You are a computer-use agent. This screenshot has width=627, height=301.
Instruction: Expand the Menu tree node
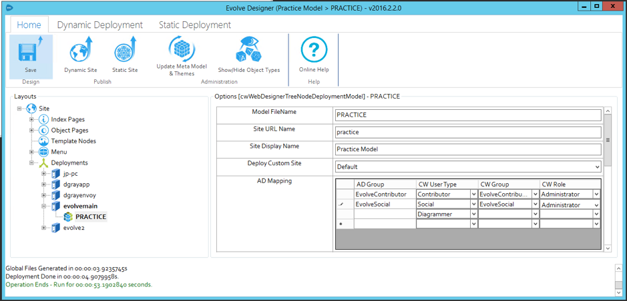tap(31, 152)
